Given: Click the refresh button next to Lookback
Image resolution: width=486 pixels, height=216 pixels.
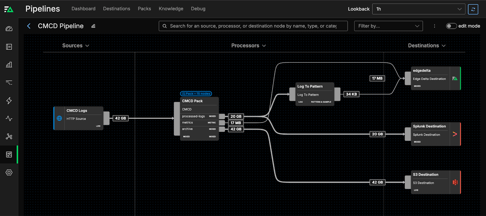Looking at the screenshot, I should tap(473, 9).
